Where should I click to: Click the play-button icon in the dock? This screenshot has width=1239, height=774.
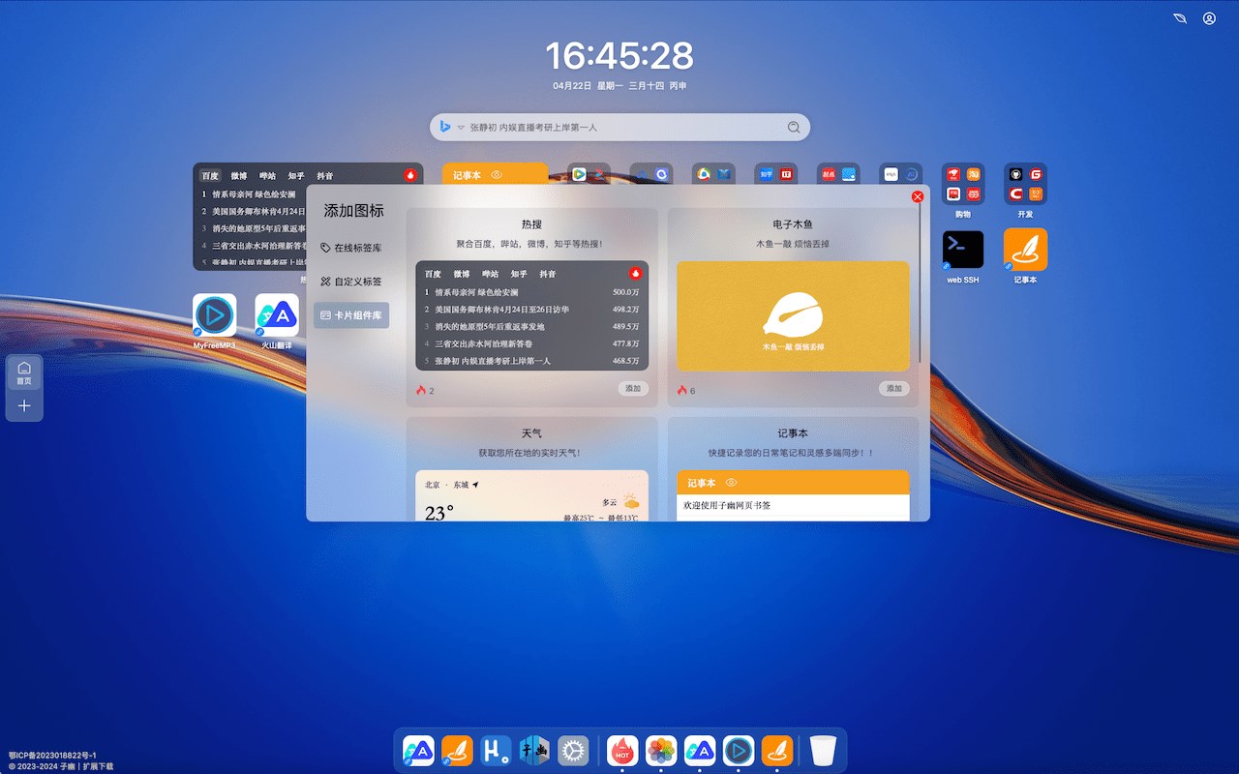(739, 751)
